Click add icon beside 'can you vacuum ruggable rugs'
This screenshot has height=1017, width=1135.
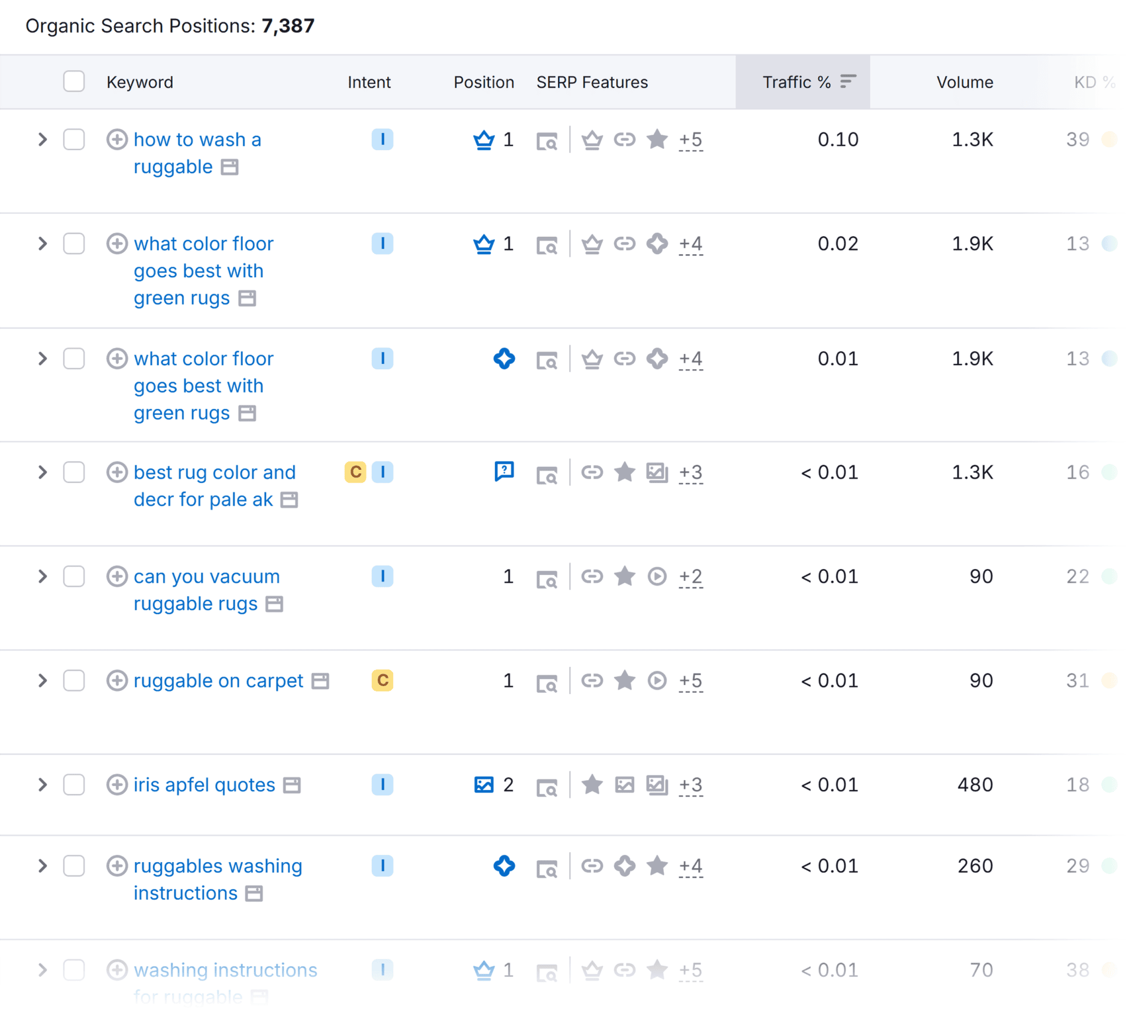click(x=116, y=576)
